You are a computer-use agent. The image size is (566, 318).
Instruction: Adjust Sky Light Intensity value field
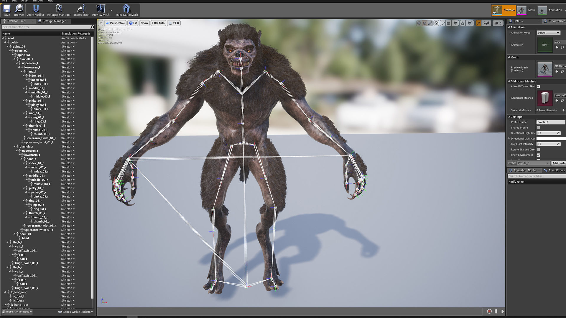click(548, 144)
